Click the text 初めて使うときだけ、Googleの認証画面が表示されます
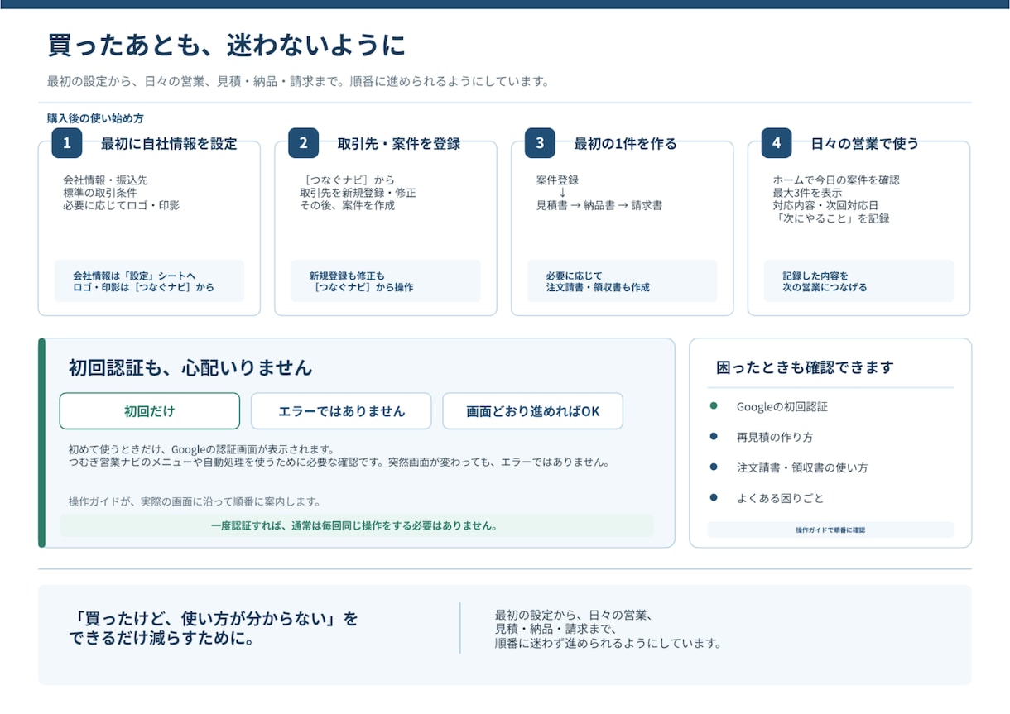This screenshot has width=1010, height=714. [x=201, y=449]
